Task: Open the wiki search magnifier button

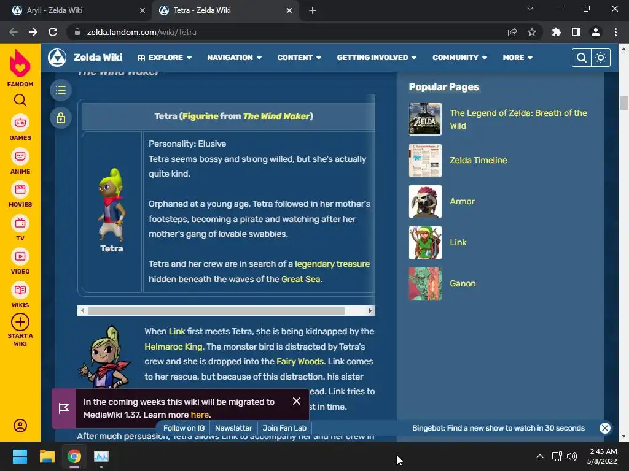Action: click(x=581, y=58)
